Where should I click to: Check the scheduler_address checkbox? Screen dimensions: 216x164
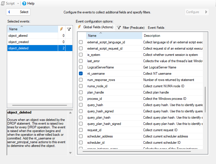(x=81, y=136)
